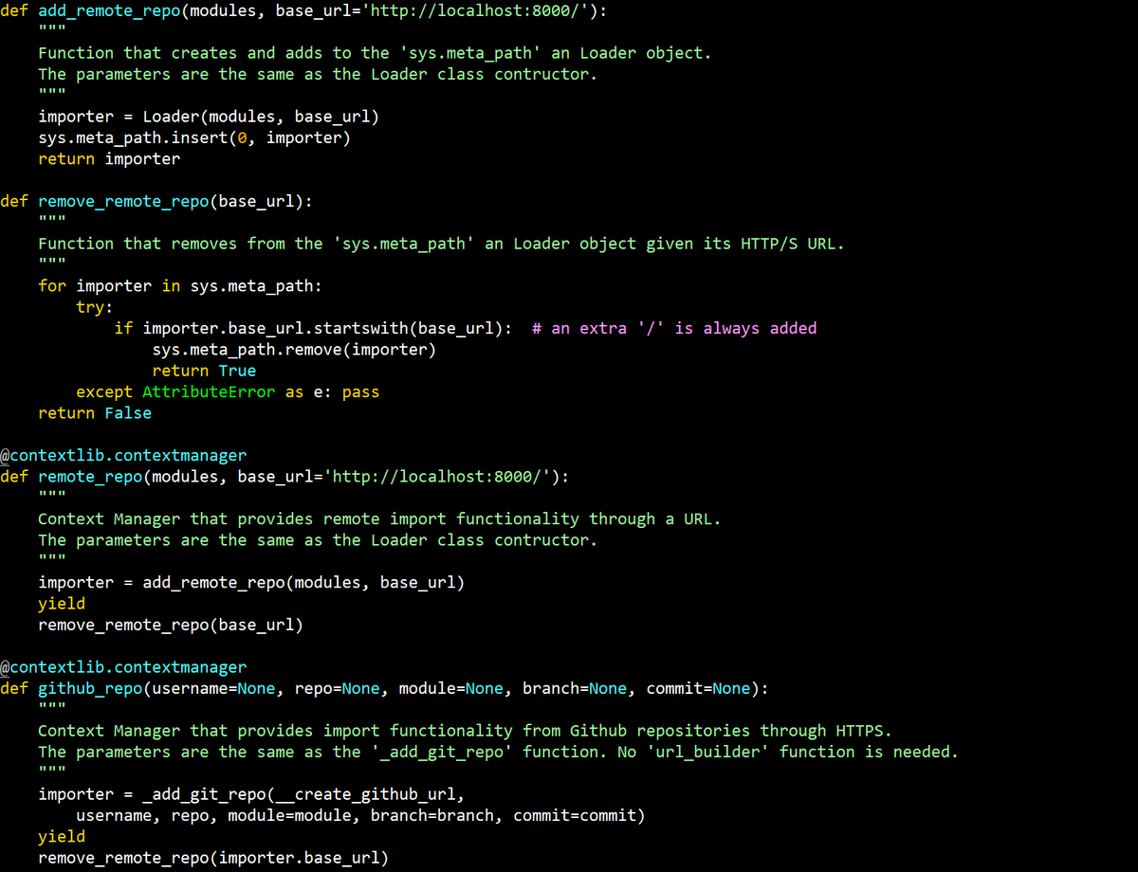1138x872 pixels.
Task: Click the first @contextlib.contextmanager decorator above remote_repo
Action: (123, 455)
